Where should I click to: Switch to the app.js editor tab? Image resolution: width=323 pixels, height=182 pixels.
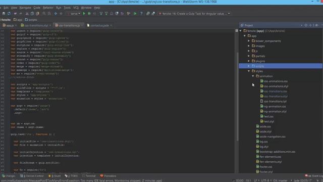pos(10,25)
